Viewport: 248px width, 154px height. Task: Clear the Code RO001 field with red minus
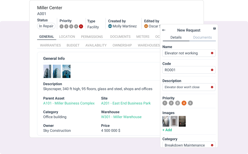[212, 70]
